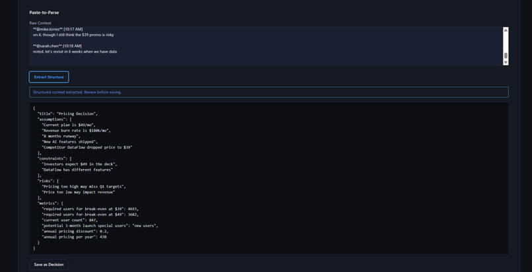This screenshot has height=272, width=532.
Task: Click the 'Revenue burn rate' assumption line
Action: pyautogui.click(x=76, y=131)
